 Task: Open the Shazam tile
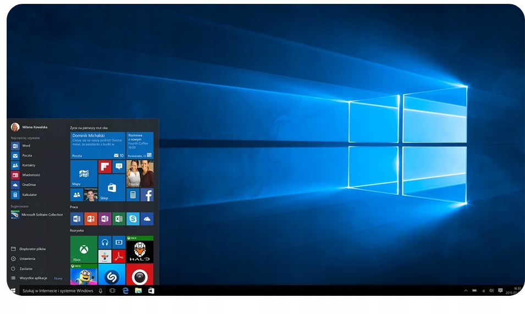pyautogui.click(x=112, y=274)
